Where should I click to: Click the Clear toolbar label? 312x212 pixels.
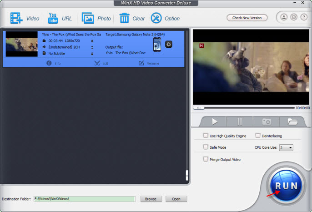pos(138,19)
